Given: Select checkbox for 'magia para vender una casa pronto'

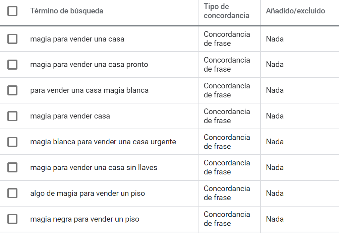Looking at the screenshot, I should point(12,65).
